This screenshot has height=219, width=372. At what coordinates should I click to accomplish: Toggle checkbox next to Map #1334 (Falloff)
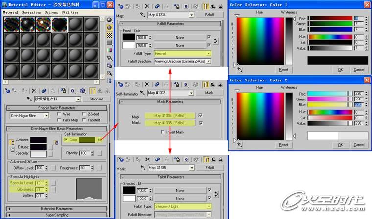click(201, 115)
